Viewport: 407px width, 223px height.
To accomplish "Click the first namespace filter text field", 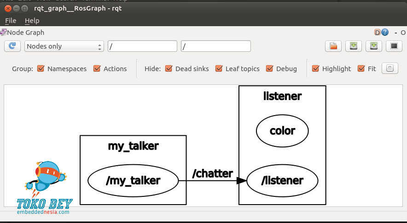I will click(x=142, y=46).
